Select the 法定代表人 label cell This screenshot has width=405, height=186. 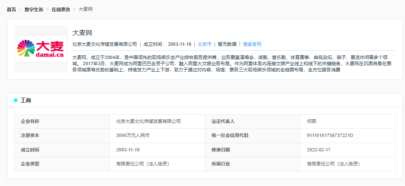click(252, 121)
